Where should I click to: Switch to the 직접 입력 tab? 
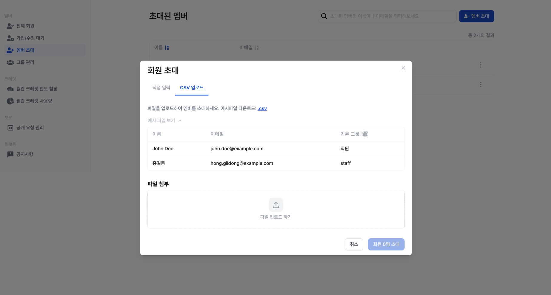point(161,87)
